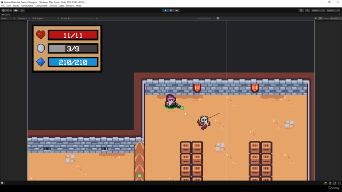The image size is (342, 192).
Task: Adjust the Scale slider handle
Action: click(x=69, y=18)
